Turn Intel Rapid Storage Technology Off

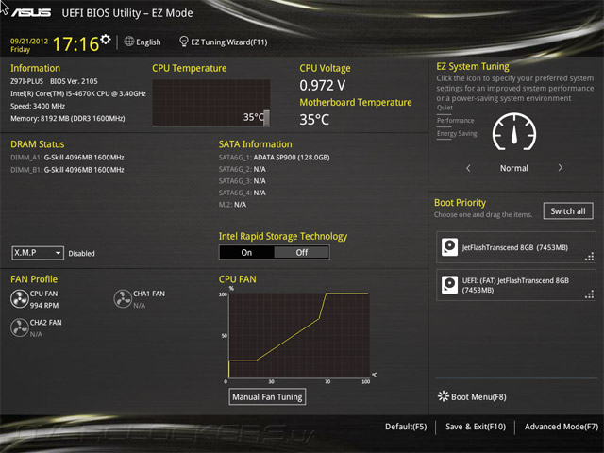302,252
